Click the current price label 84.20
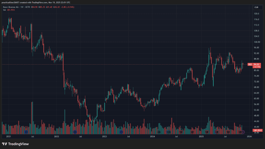The height and width of the screenshot is (149, 265). click(x=257, y=65)
